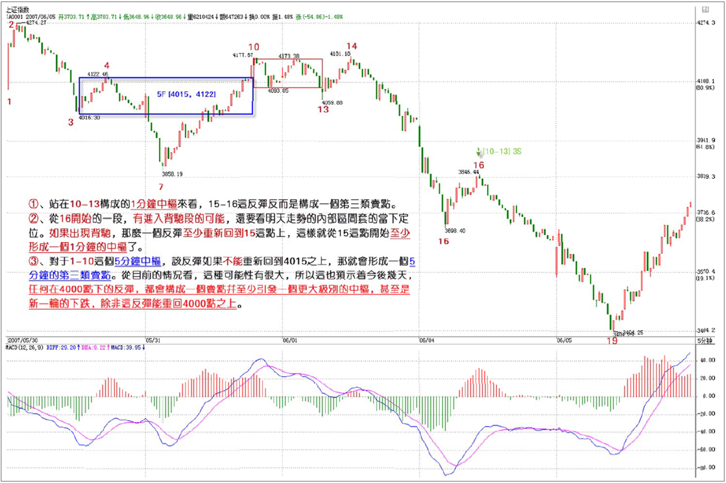The image size is (726, 483).
Task: Click the 2007/05/30 start date label
Action: pos(22,340)
